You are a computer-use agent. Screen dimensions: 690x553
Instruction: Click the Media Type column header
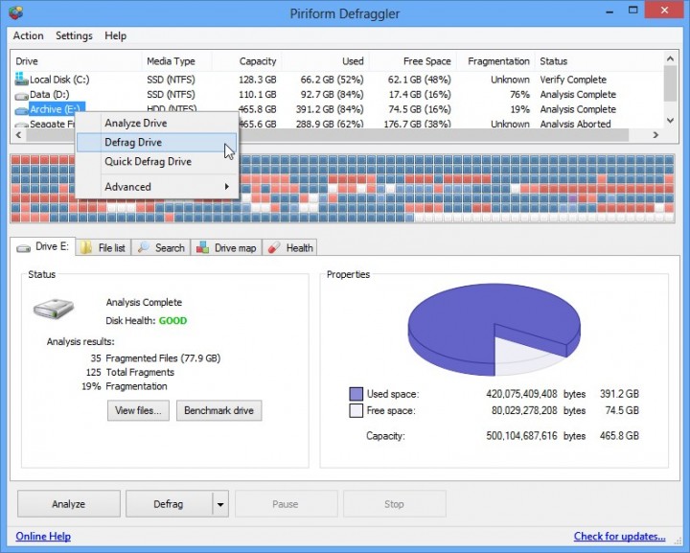point(177,61)
